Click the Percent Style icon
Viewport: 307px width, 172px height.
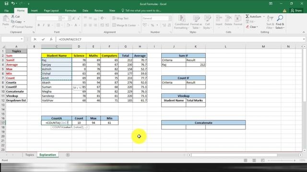click(152, 25)
